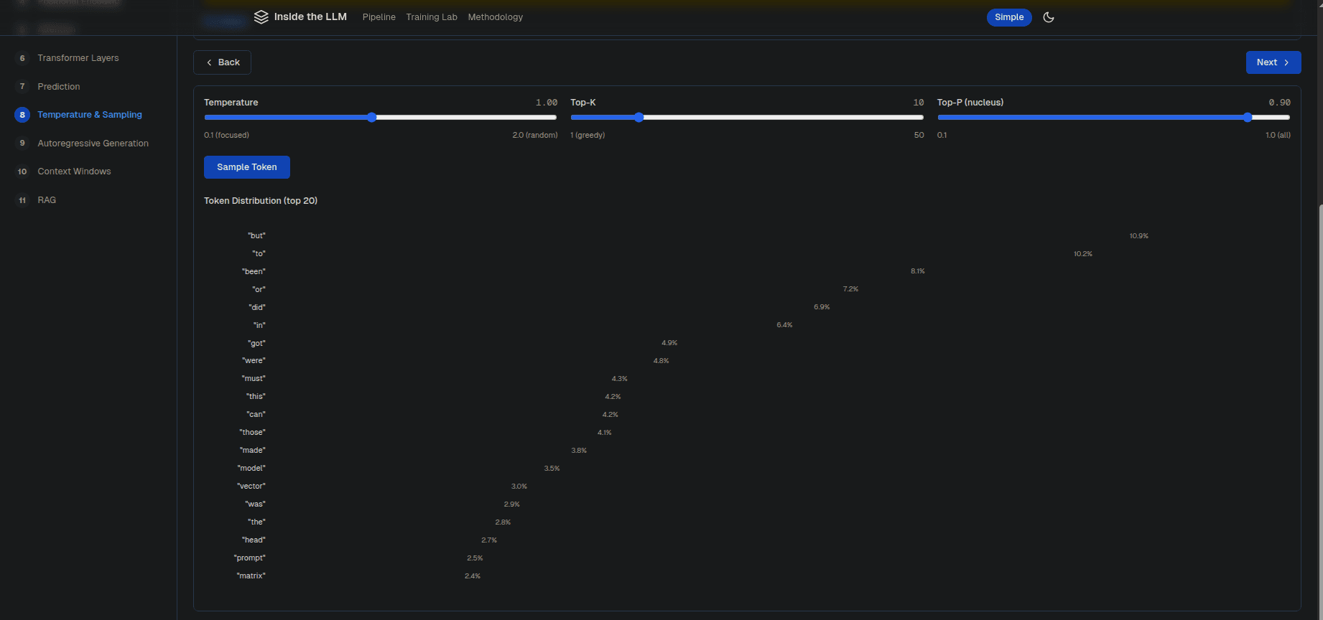
Task: Click the Inside the LLM title link
Action: click(310, 17)
